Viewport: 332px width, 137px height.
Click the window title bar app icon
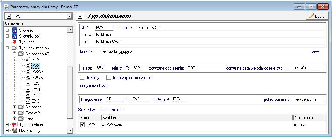[6, 6]
